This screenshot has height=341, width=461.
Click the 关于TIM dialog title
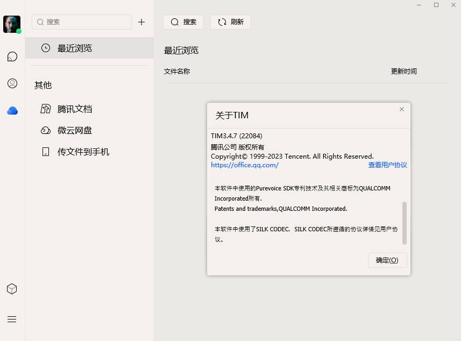[x=232, y=115]
